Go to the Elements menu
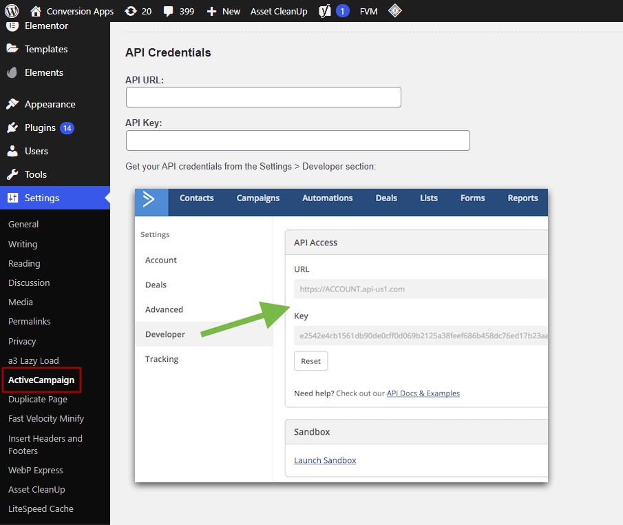The image size is (623, 525). coord(43,72)
